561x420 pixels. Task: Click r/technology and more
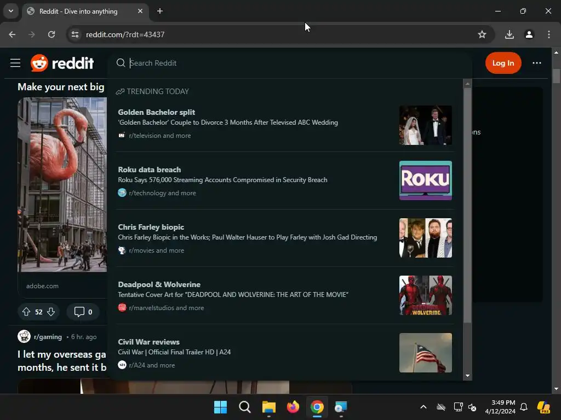click(162, 193)
